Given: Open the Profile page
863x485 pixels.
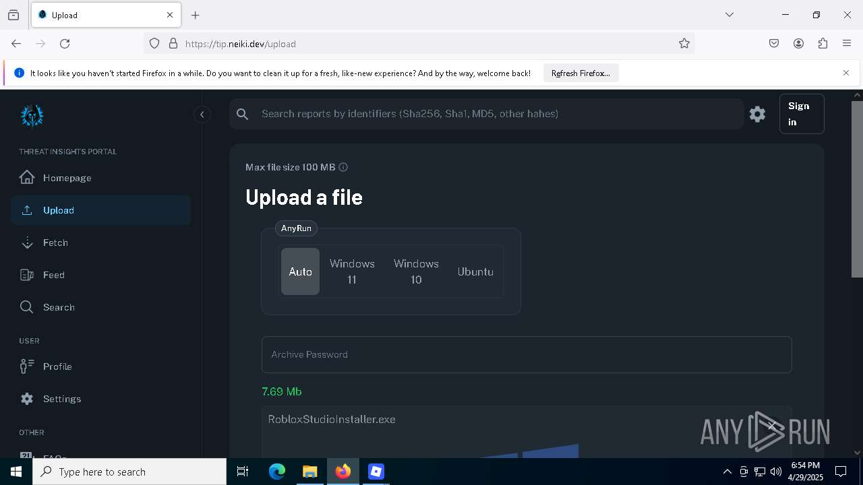Looking at the screenshot, I should (x=100, y=366).
